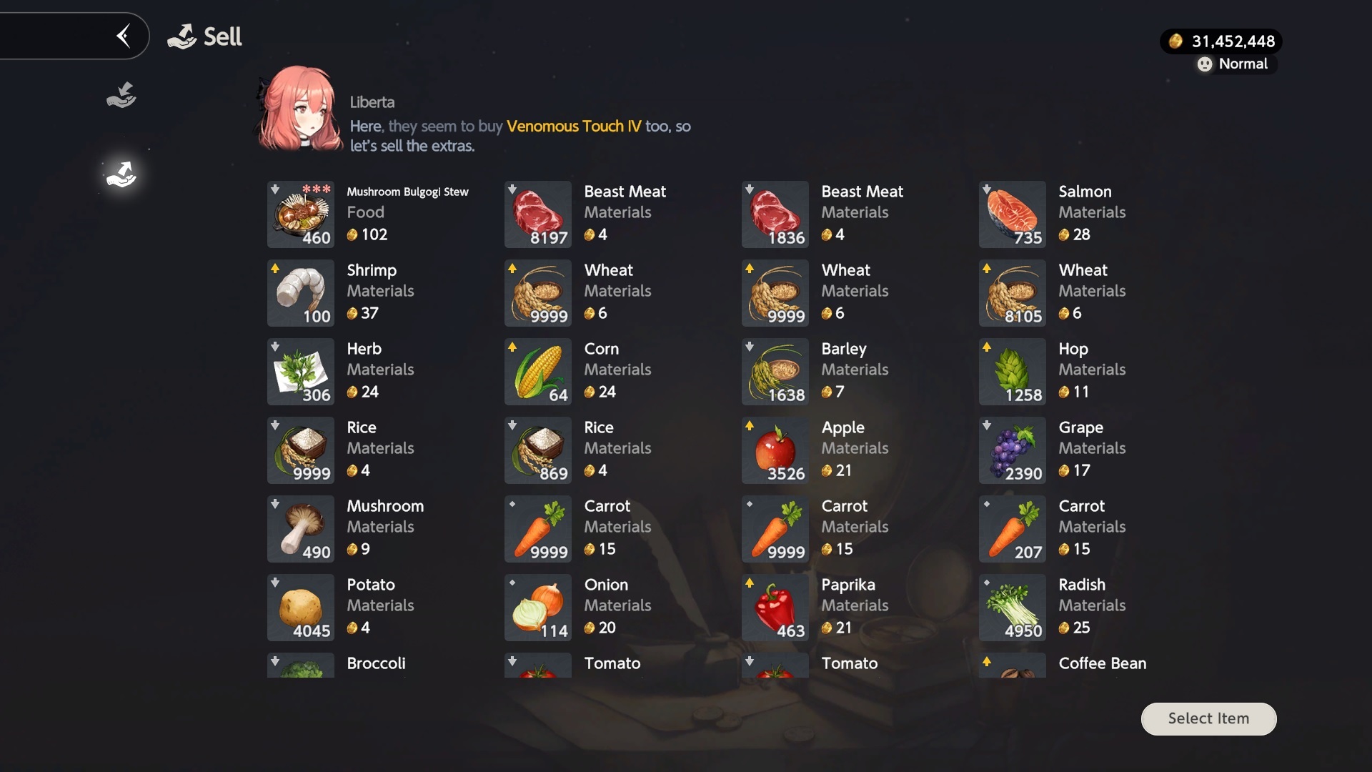This screenshot has width=1372, height=772.
Task: Choose the Mushroom item icon
Action: (301, 529)
